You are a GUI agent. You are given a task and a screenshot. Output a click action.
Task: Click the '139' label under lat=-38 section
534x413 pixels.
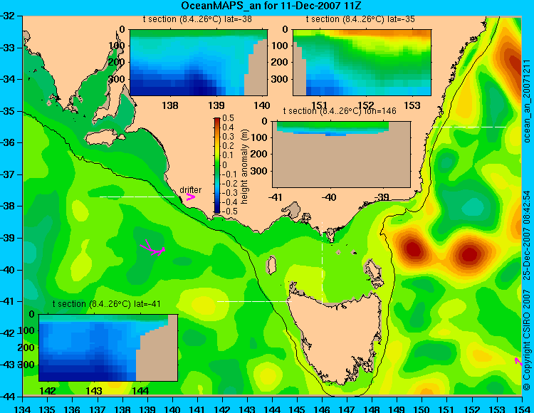coord(216,105)
